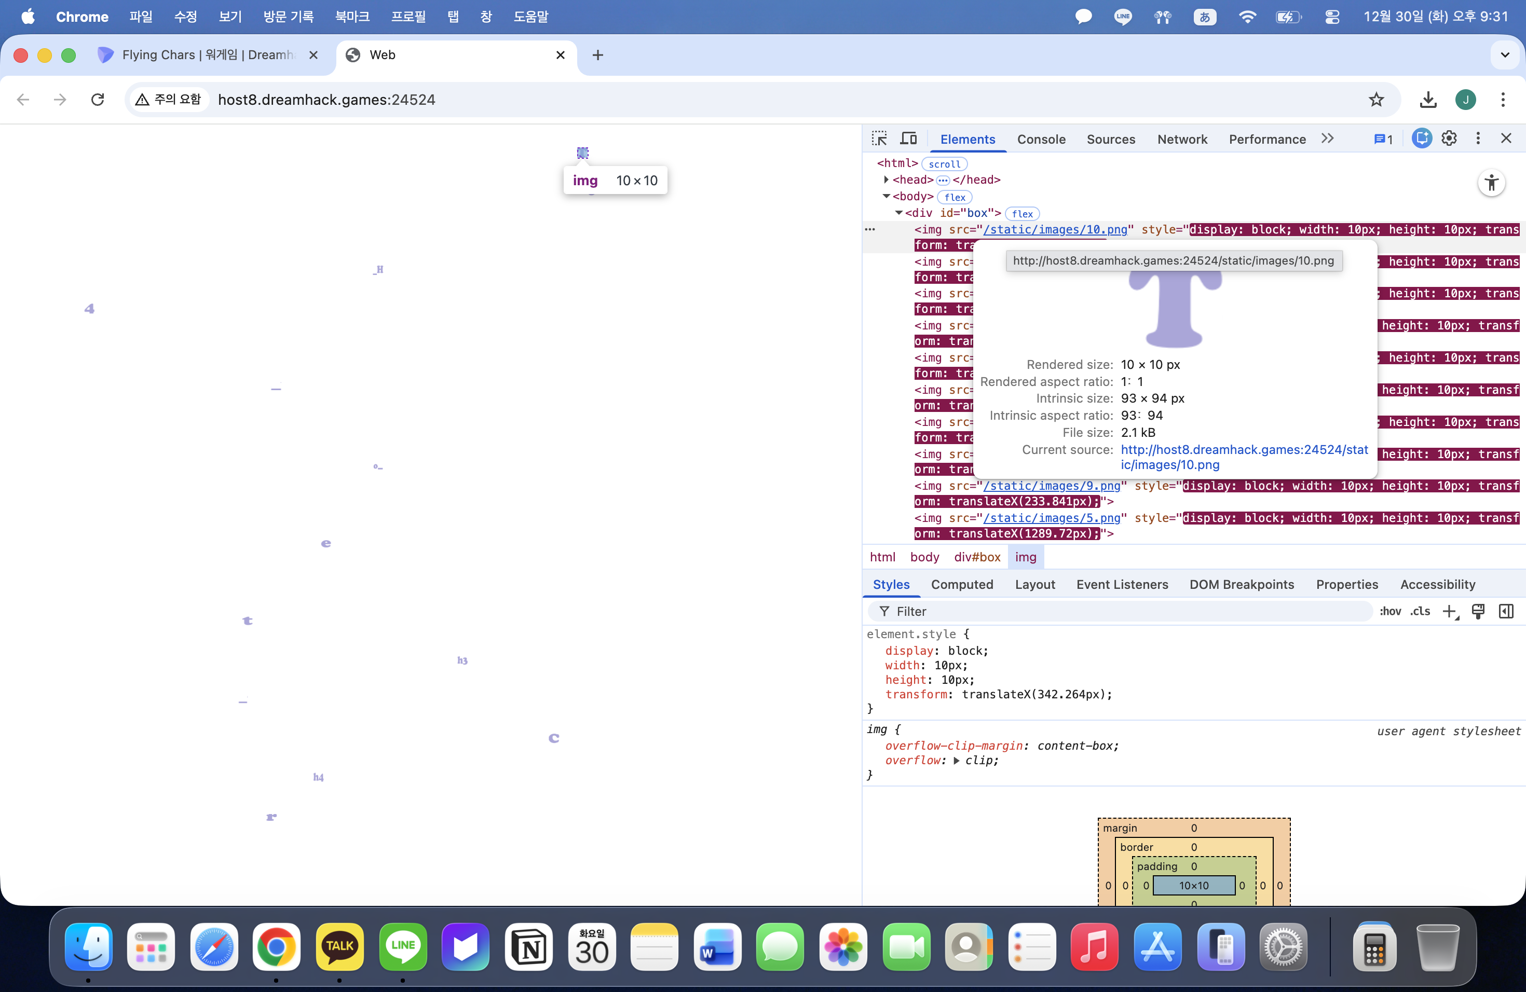Open the /static/images/9.png link
This screenshot has height=992, width=1526.
(1052, 486)
